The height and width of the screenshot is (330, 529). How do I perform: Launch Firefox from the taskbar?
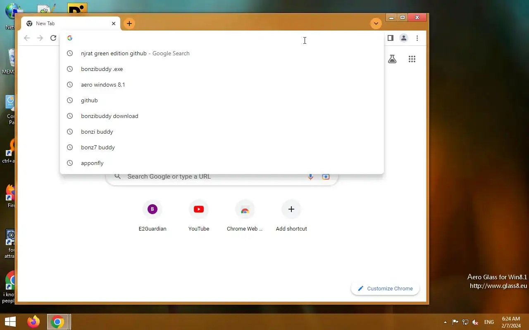click(x=33, y=322)
